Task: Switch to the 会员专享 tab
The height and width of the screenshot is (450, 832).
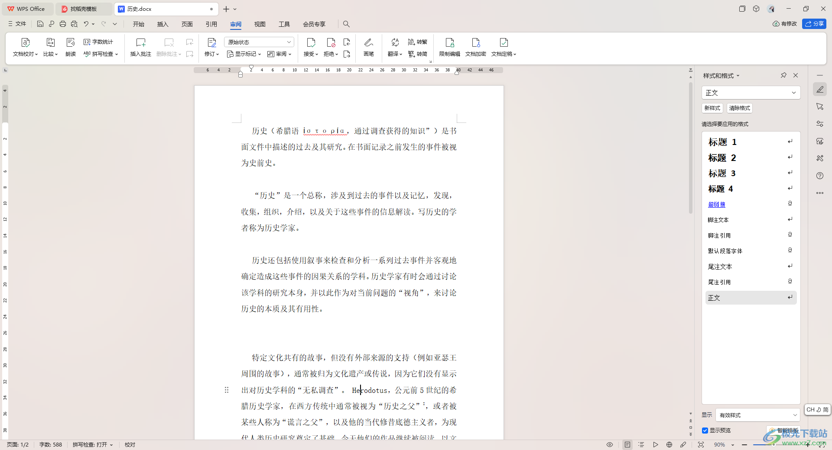Action: click(314, 24)
